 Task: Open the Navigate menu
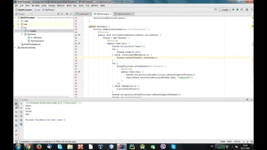[x=35, y=5]
